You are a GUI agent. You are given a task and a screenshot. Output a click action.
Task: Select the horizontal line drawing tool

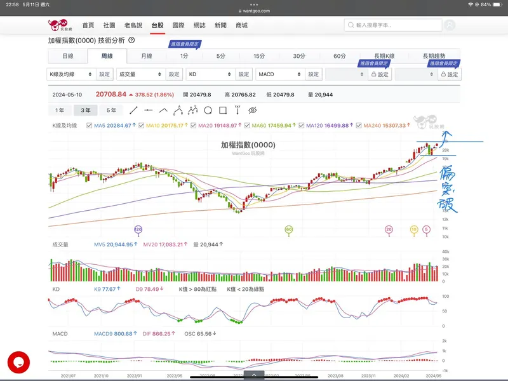point(149,110)
